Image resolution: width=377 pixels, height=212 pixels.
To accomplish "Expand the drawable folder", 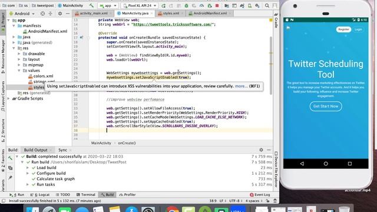I will pyautogui.click(x=19, y=54).
